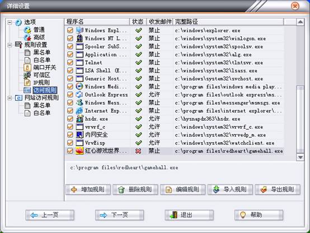Viewport: 310px width, 233px height.
Task: Open 白名单 under 规则设置
Action: pos(42,60)
